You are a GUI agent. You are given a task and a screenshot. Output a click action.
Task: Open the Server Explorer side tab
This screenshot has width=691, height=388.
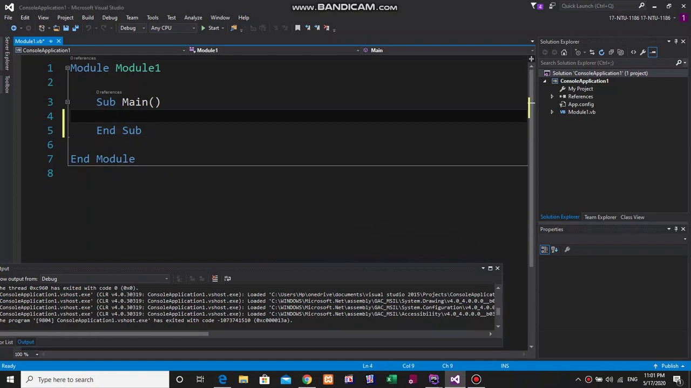(x=7, y=53)
